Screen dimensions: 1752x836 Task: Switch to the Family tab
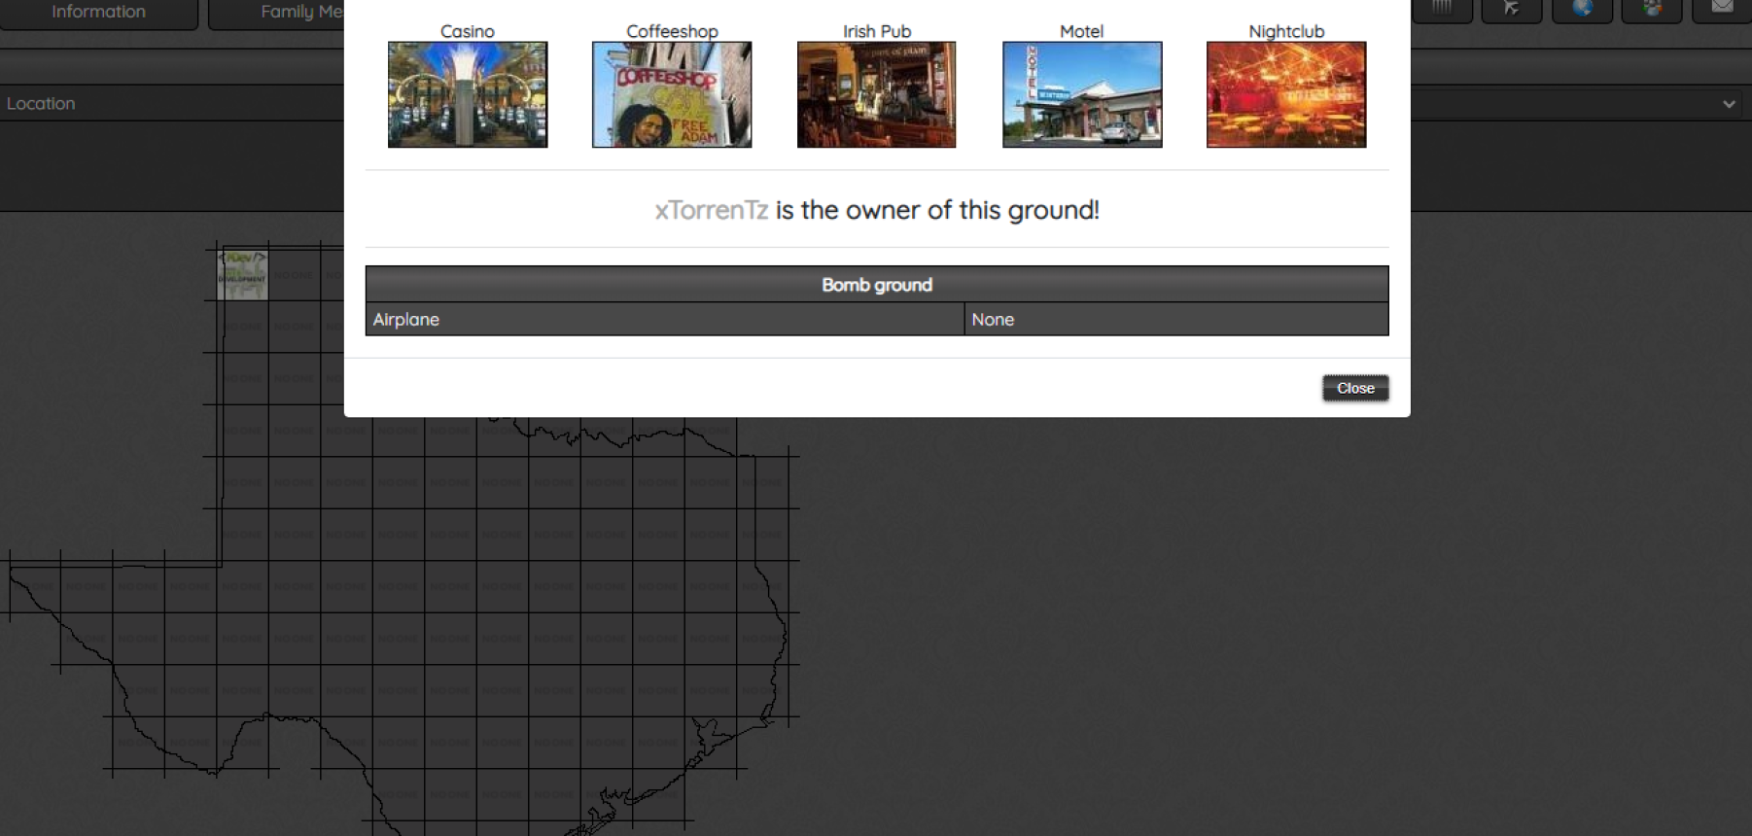click(277, 13)
